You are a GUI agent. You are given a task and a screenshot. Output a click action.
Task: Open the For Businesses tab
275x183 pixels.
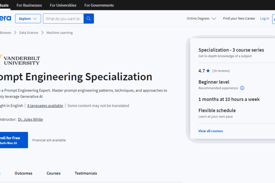(x=29, y=5)
